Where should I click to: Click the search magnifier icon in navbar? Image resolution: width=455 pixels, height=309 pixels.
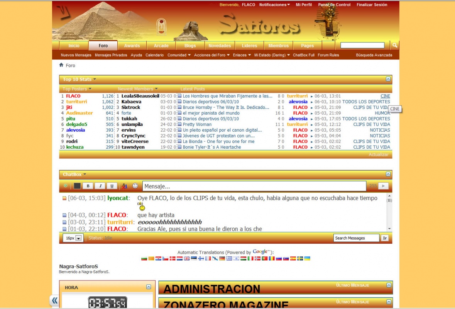pyautogui.click(x=394, y=46)
